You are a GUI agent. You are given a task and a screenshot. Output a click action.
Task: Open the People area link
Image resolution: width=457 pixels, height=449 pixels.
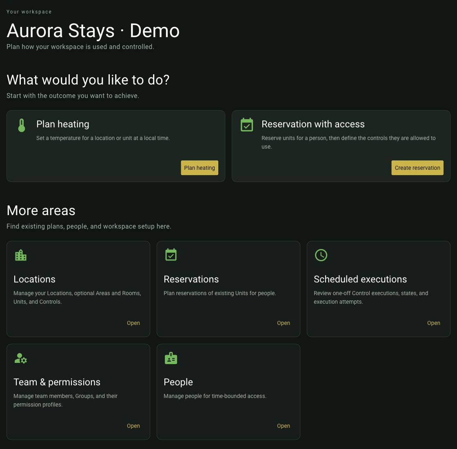pos(283,426)
